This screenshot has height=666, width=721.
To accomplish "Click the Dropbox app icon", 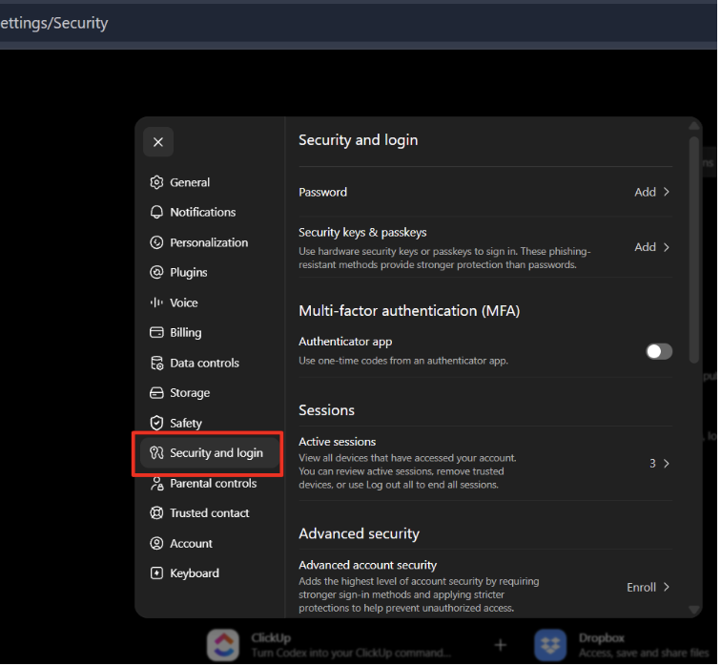I will (551, 645).
